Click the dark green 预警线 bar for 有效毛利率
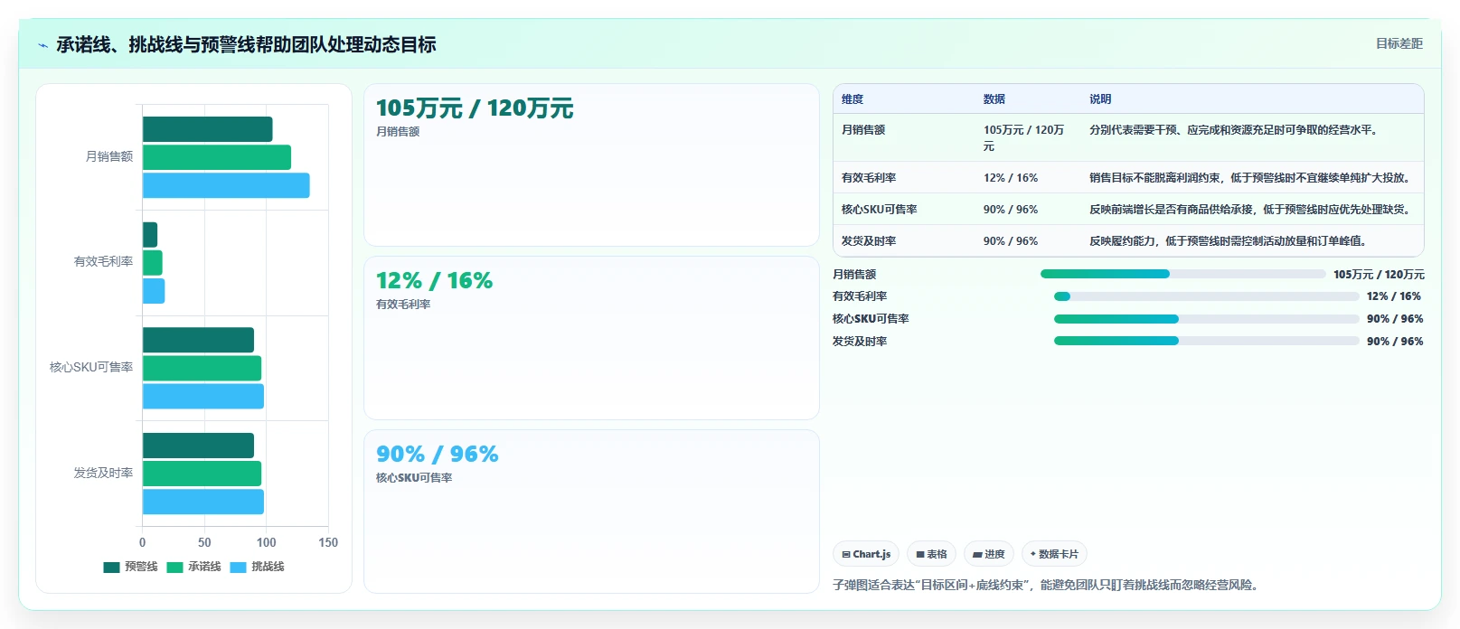This screenshot has height=629, width=1460. pyautogui.click(x=150, y=235)
